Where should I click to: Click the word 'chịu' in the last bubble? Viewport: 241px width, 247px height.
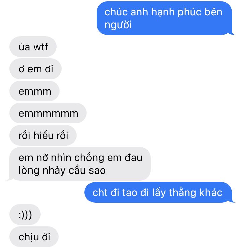pyautogui.click(x=29, y=237)
